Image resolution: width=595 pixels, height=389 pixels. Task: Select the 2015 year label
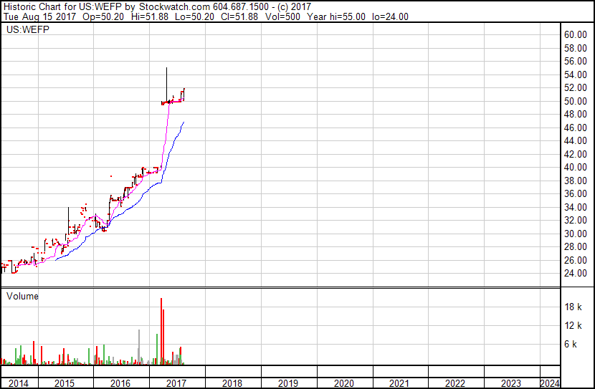point(65,383)
